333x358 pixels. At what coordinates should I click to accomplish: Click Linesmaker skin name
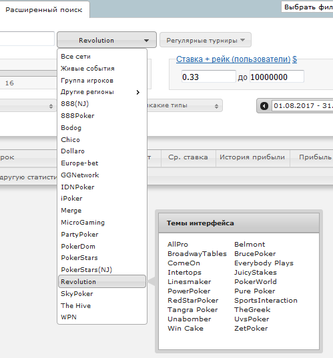[190, 282]
